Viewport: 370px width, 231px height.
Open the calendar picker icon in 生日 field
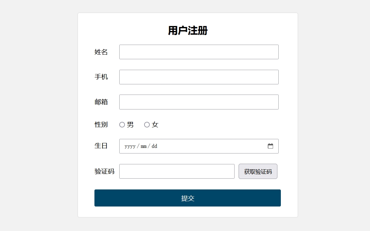[270, 146]
